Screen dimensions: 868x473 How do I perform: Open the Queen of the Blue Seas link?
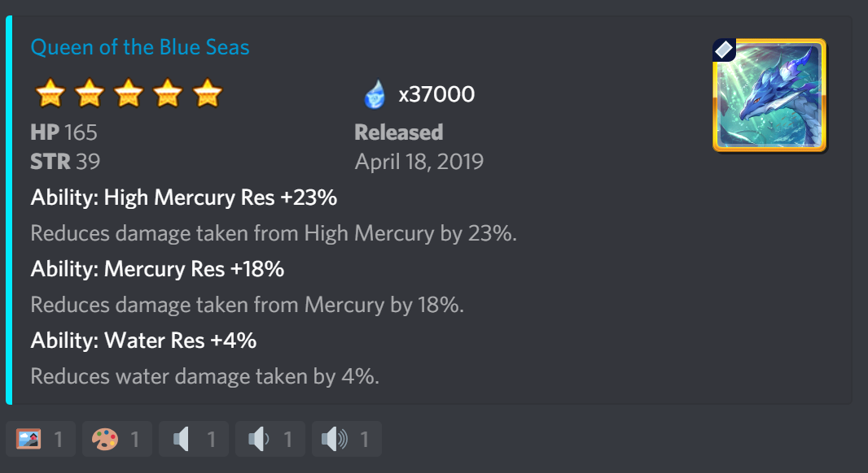tap(140, 47)
